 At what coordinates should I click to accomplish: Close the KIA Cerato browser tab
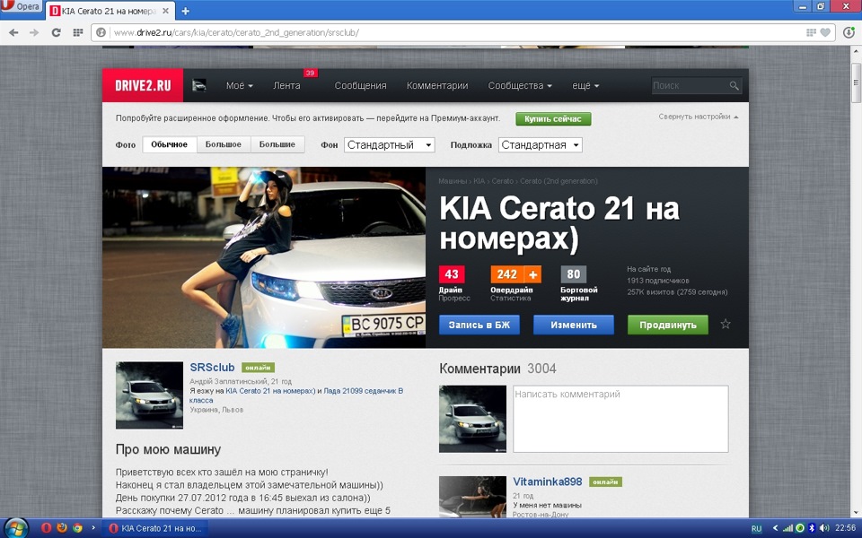(x=165, y=11)
